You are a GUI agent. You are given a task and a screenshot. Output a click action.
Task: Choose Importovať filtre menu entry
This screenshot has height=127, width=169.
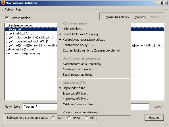pyautogui.click(x=94, y=93)
